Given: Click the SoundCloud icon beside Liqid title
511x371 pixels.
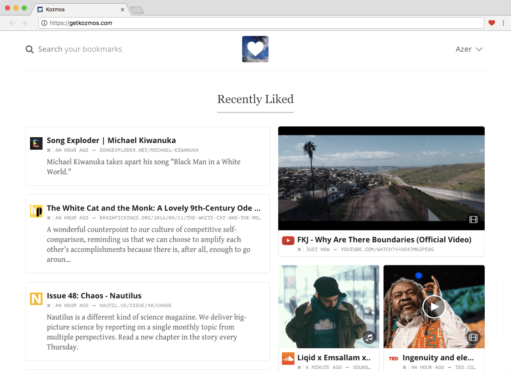Looking at the screenshot, I should (x=288, y=358).
